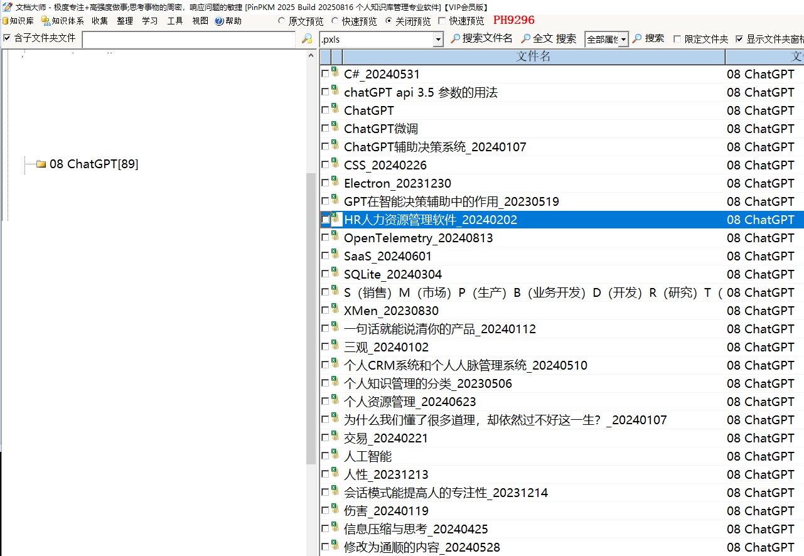Expand the 全部属性 attribute dropdown

click(623, 40)
